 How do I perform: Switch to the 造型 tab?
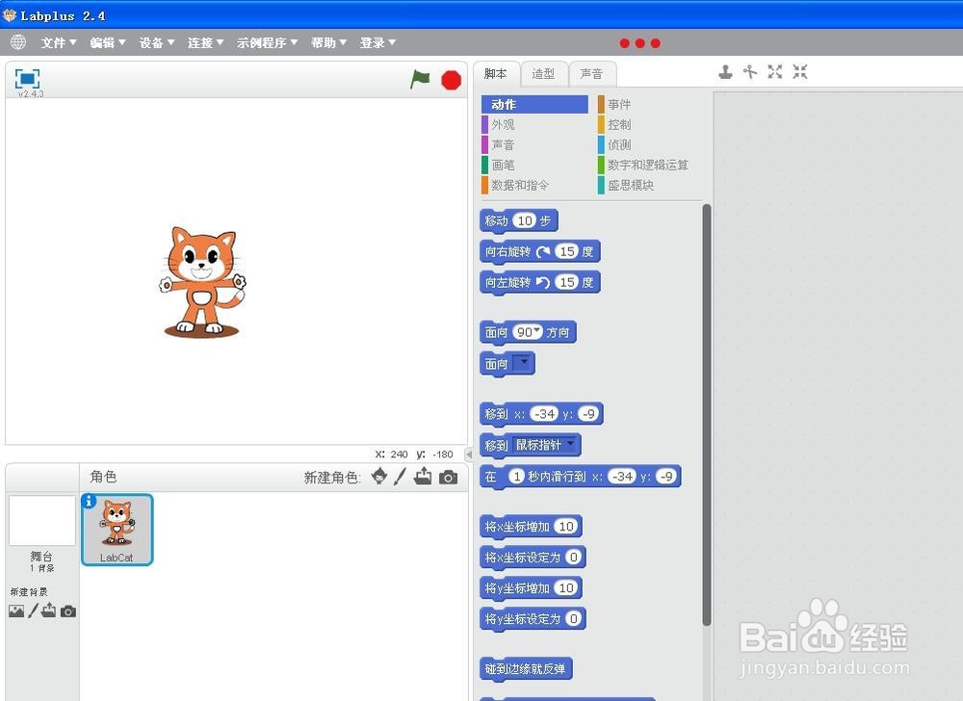[543, 73]
